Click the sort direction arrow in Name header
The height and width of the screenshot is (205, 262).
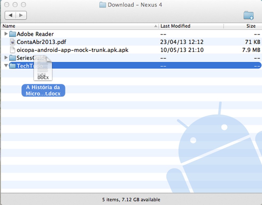click(x=155, y=26)
